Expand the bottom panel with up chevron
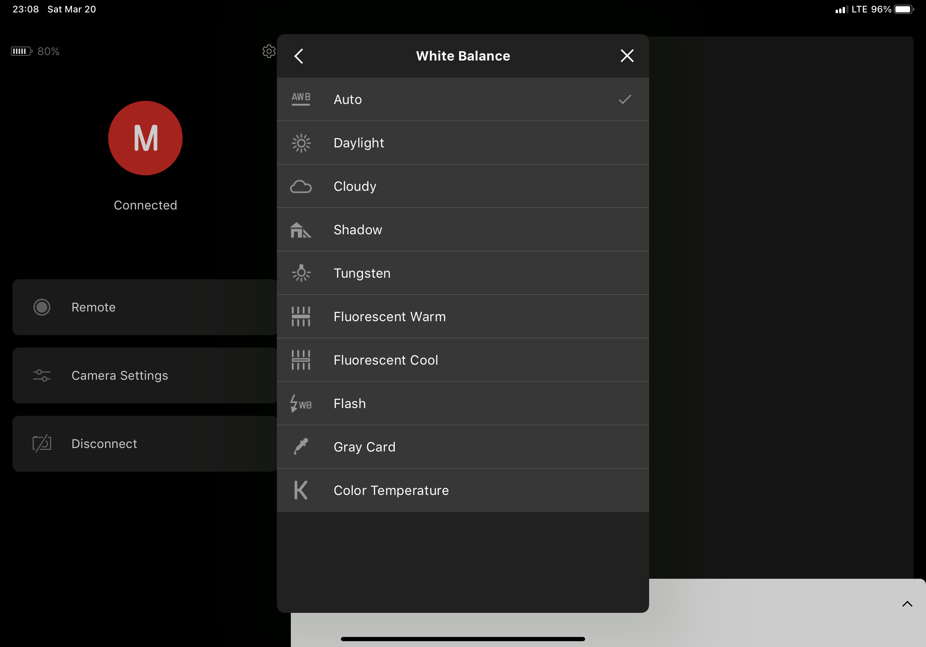Screen dimensions: 926x647 907,604
